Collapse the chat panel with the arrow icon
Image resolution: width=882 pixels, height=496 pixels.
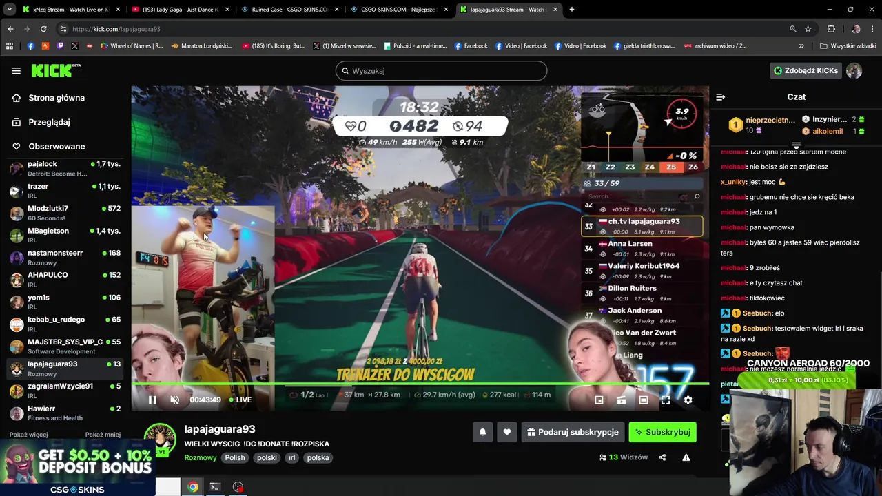[x=720, y=97]
